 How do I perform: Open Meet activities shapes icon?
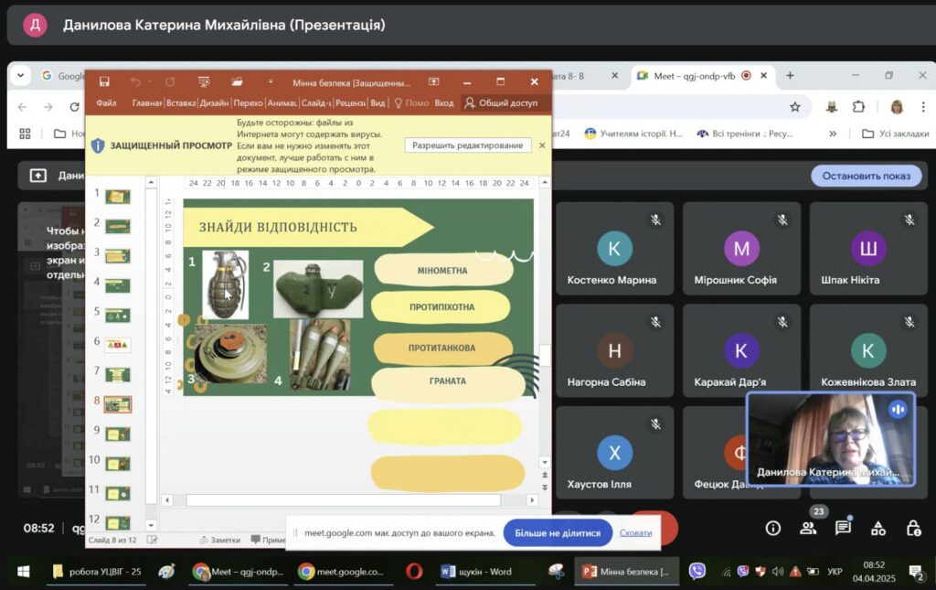point(878,528)
